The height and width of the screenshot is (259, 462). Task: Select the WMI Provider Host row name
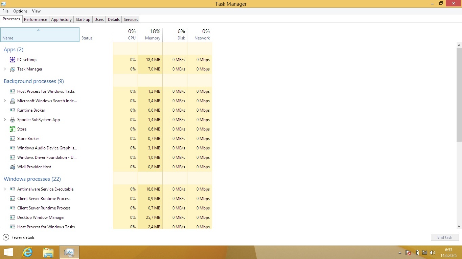tap(34, 167)
